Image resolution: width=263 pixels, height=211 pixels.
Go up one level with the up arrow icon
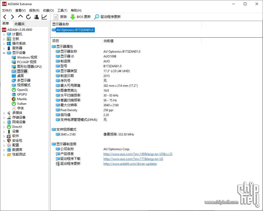(x=20, y=16)
